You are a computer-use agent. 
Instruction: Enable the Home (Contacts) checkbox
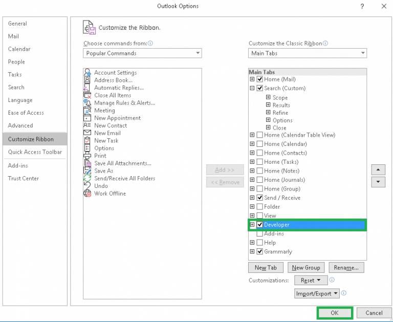[x=260, y=153]
